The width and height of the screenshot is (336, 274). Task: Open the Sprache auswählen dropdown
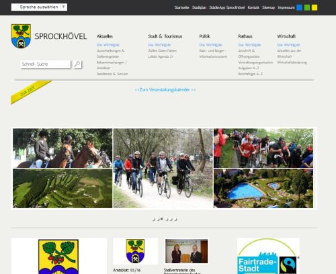tap(39, 7)
